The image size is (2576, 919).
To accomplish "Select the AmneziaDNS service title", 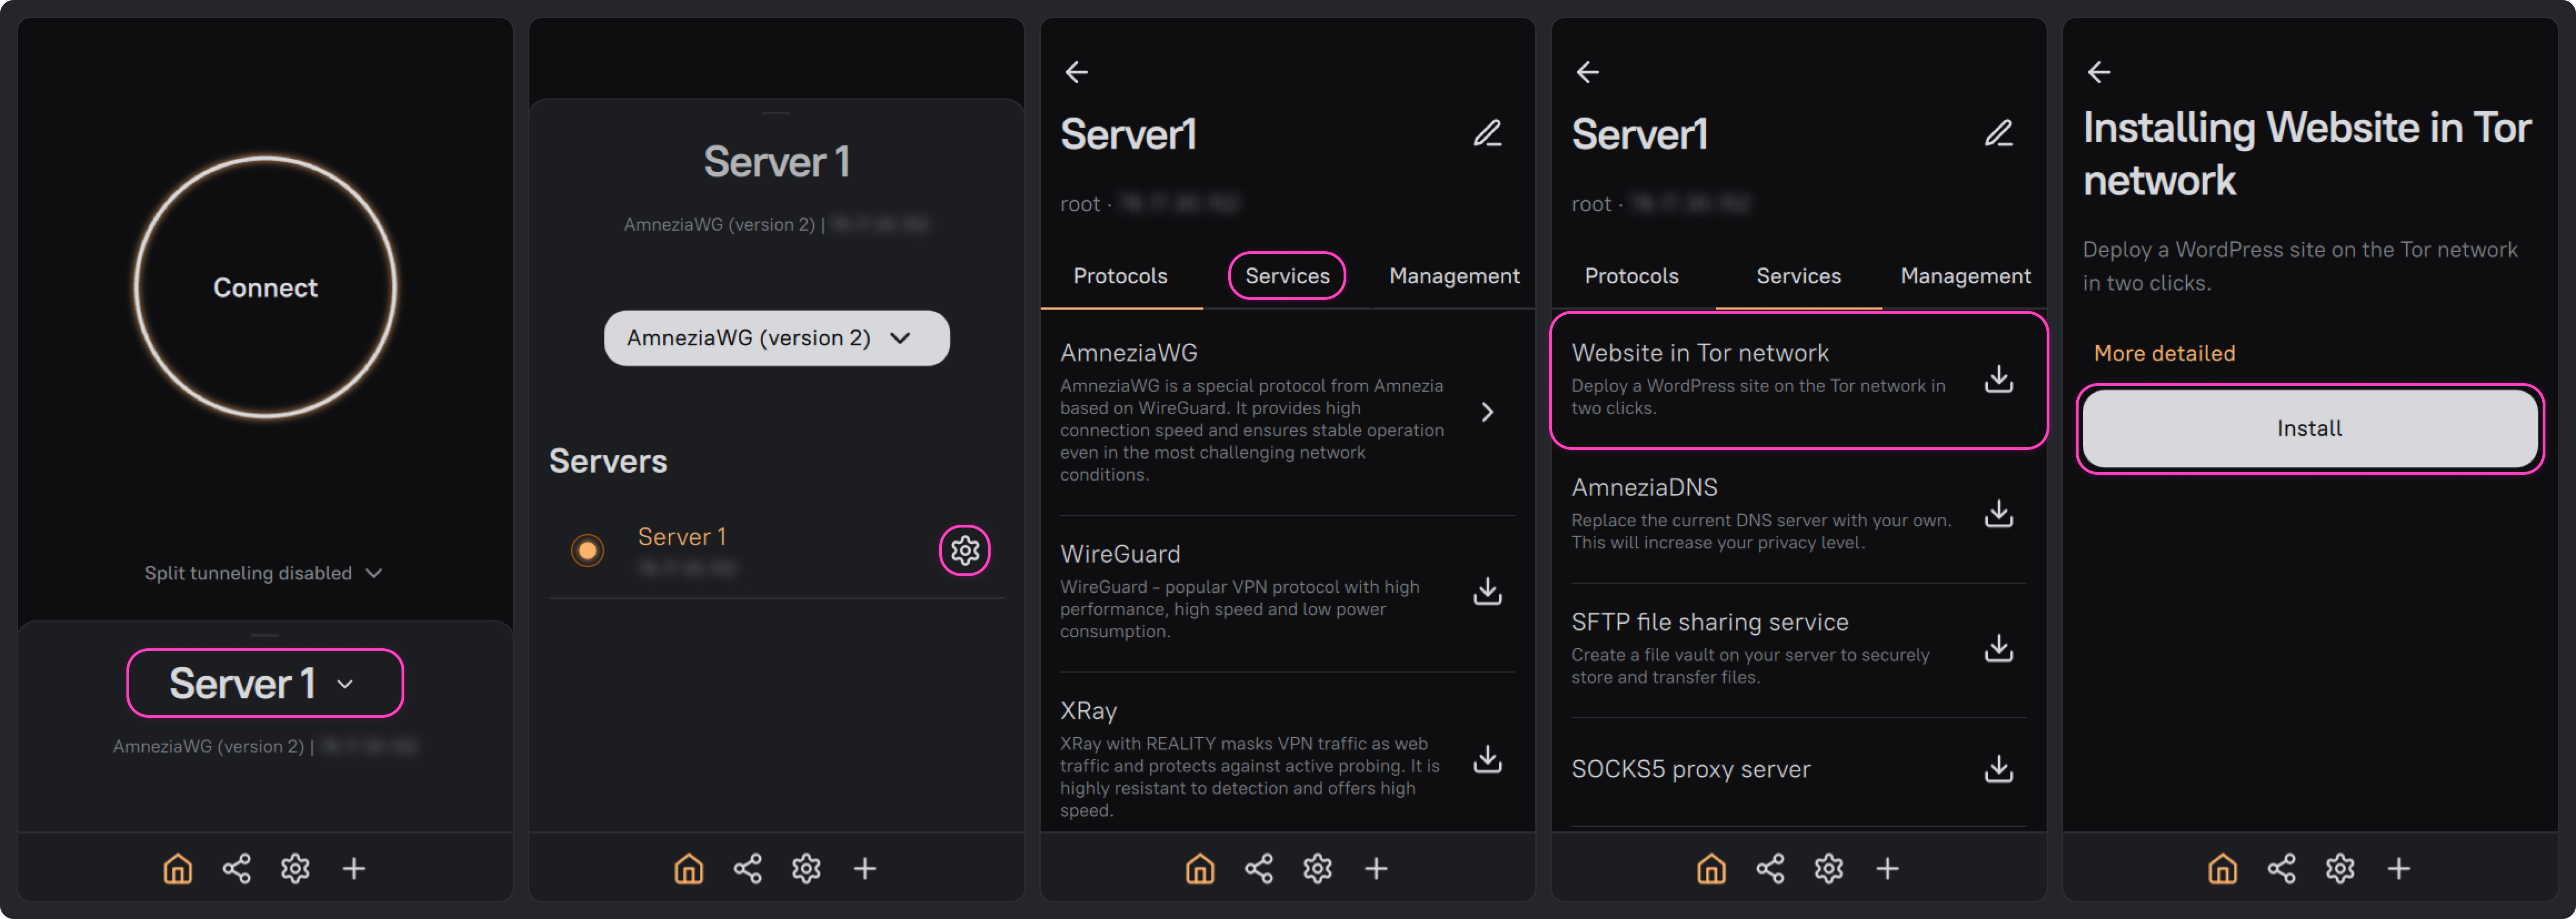I will [x=1644, y=487].
